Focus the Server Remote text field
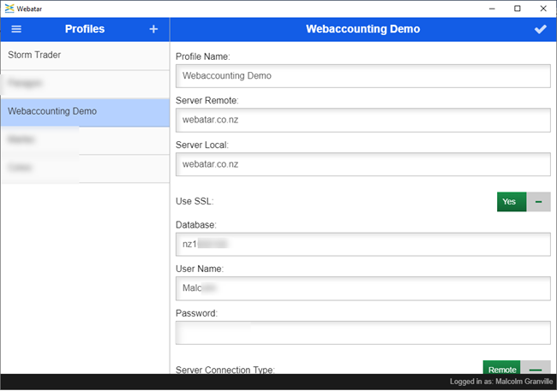 (x=362, y=120)
